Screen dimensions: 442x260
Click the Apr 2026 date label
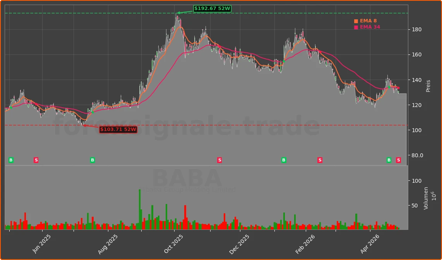[x=369, y=244]
